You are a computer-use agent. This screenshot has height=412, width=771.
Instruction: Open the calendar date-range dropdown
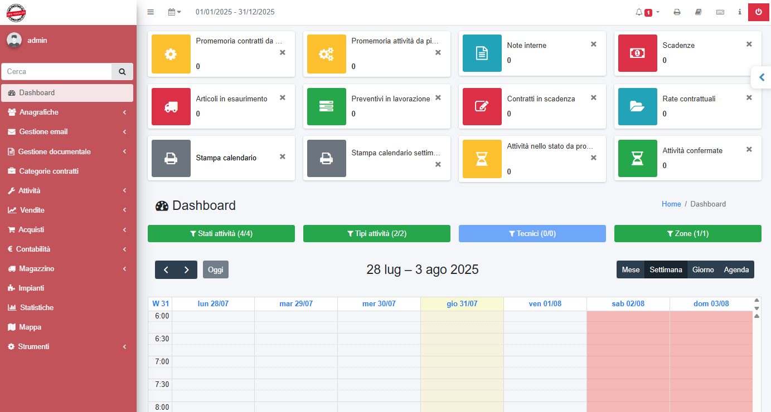[173, 12]
